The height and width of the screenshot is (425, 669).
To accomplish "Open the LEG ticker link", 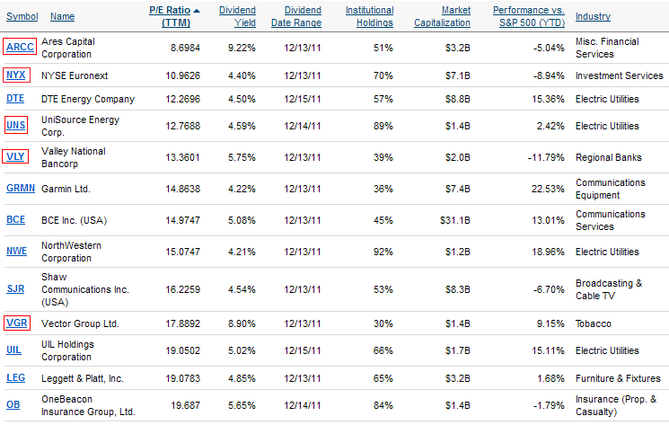I will click(x=16, y=378).
